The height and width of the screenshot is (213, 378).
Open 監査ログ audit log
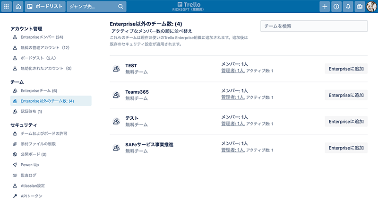click(x=28, y=175)
